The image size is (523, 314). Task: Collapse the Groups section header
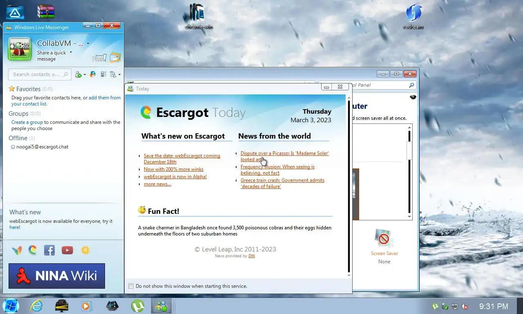click(x=25, y=114)
